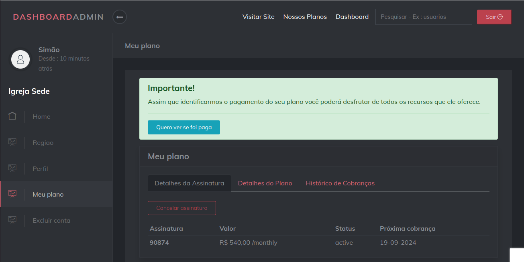Screen dimensions: 524x262
Task: Open the Dashboard navbar link
Action: [352, 17]
